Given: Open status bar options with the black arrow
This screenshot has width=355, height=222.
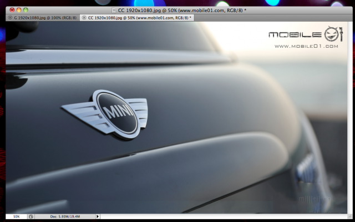Looking at the screenshot, I should (x=98, y=216).
